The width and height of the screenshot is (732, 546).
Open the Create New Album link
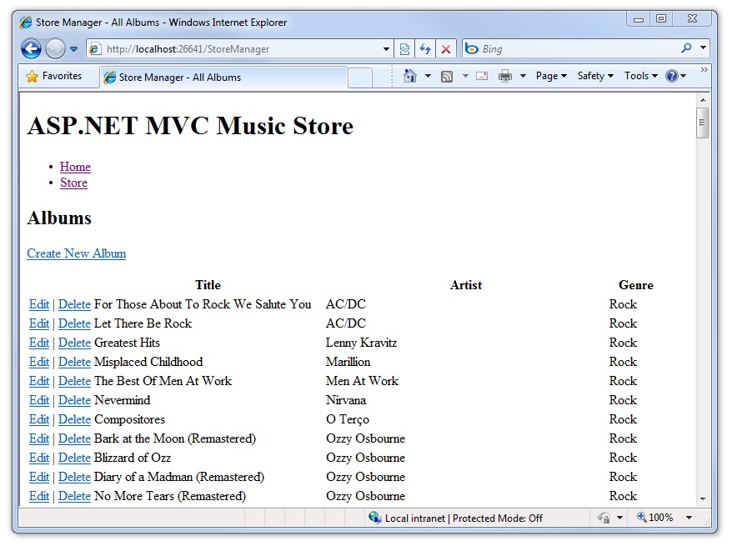pos(76,253)
